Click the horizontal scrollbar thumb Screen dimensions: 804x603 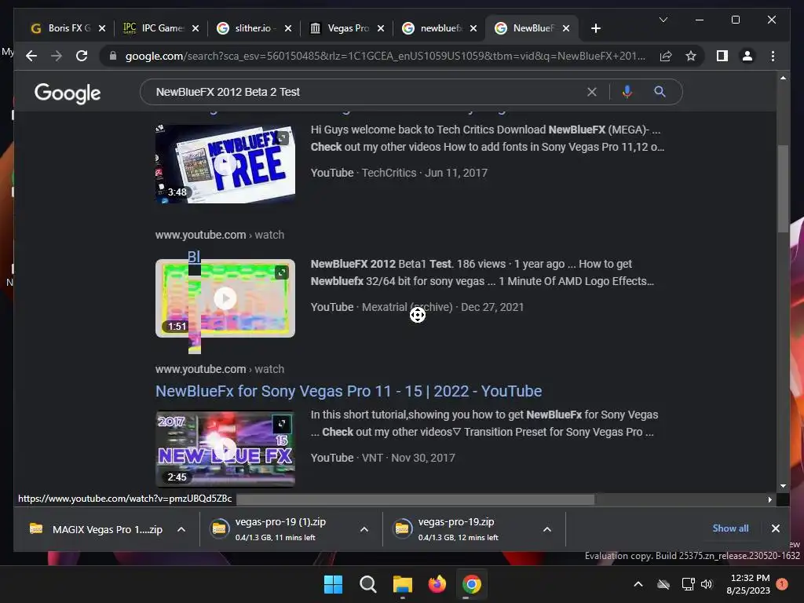point(415,499)
